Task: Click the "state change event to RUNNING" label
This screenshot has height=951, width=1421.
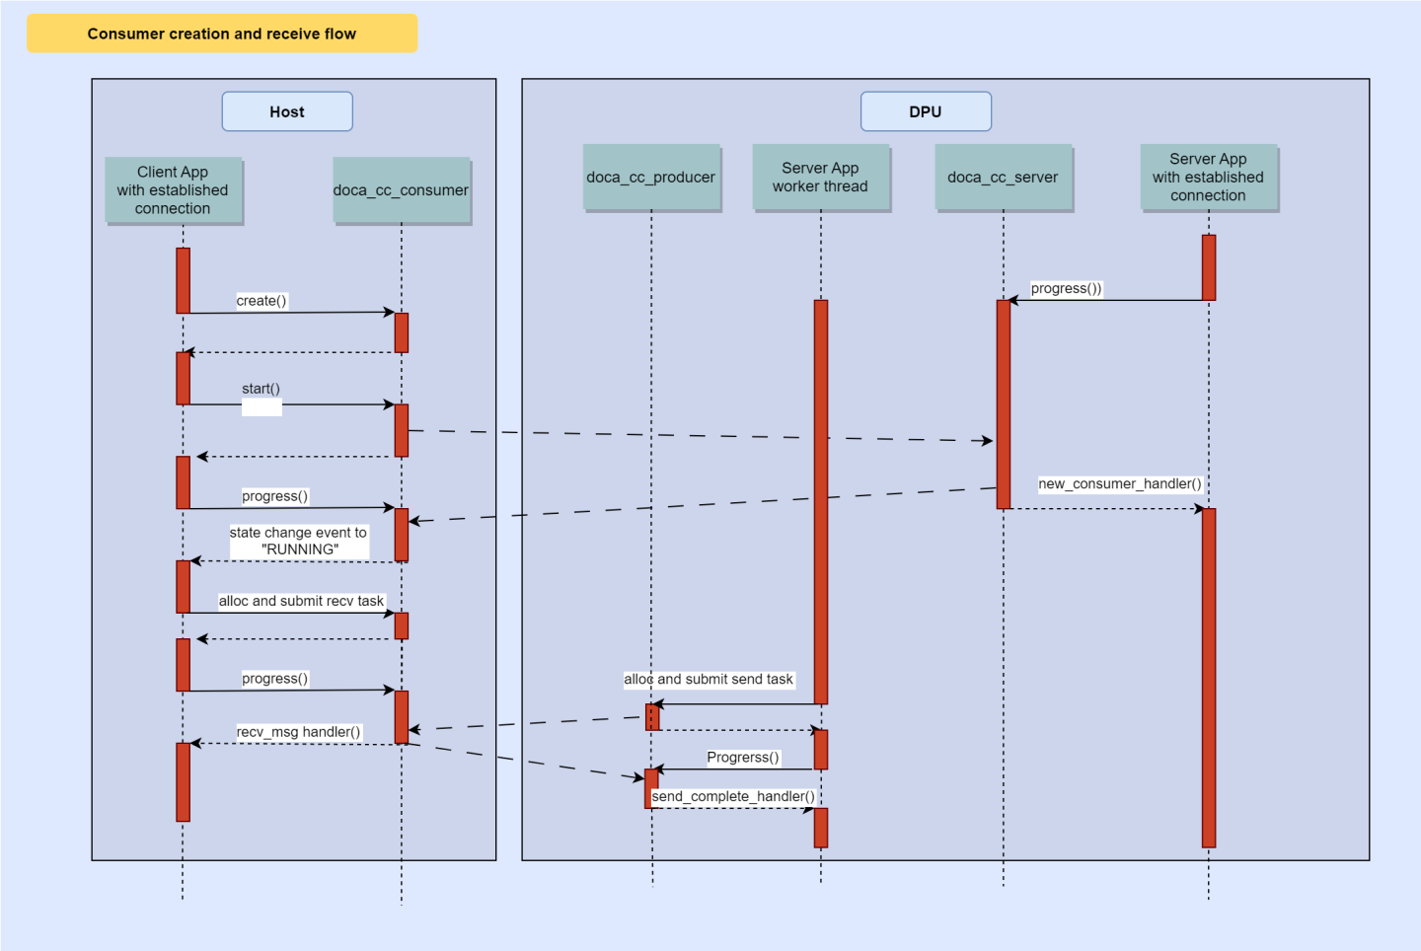Action: pyautogui.click(x=298, y=541)
